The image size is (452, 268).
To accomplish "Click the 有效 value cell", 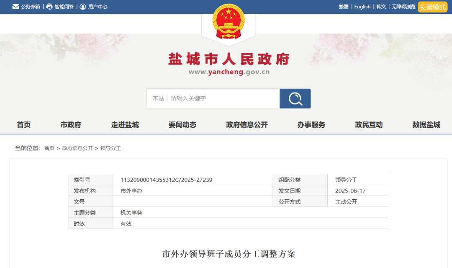I will (x=251, y=224).
